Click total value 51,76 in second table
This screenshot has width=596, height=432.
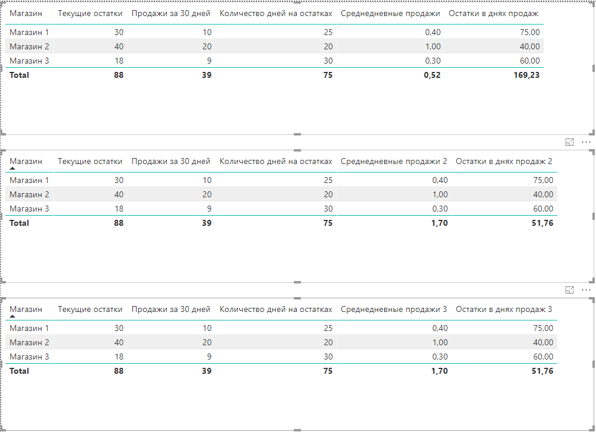pos(543,223)
